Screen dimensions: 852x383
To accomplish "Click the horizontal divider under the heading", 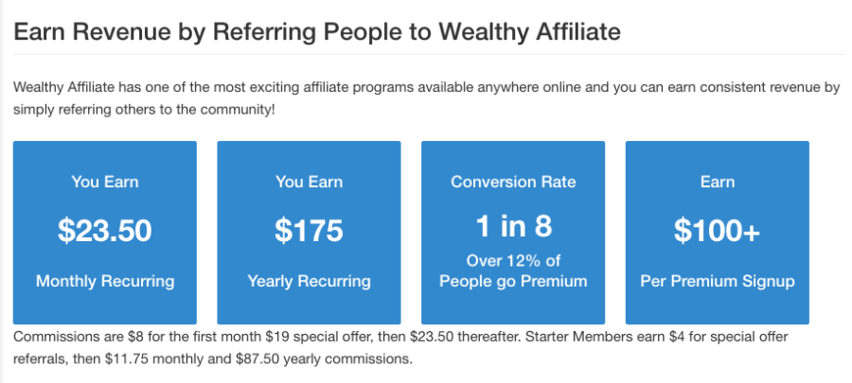I will [429, 54].
